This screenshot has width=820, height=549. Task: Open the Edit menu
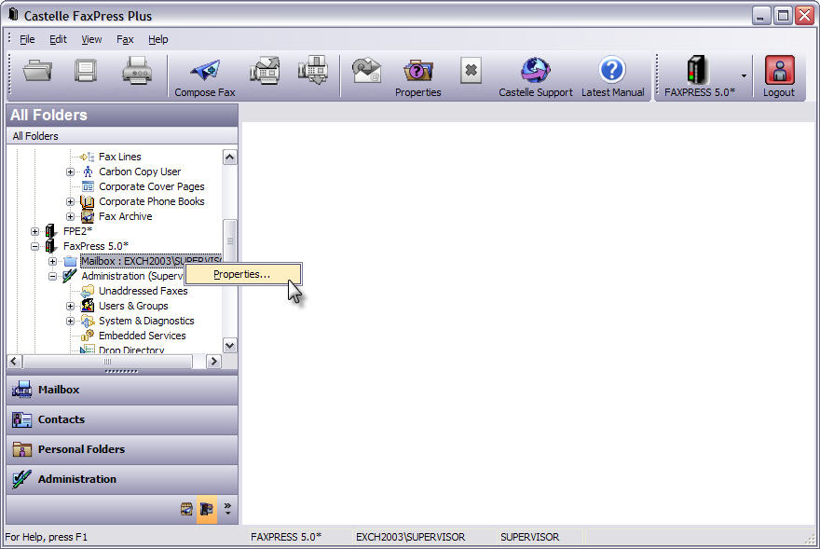(x=58, y=39)
